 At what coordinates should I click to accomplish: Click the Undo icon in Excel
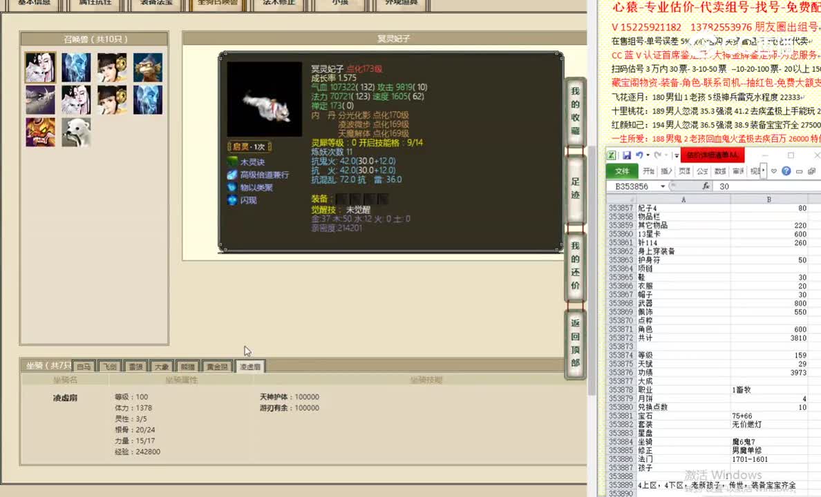(639, 155)
